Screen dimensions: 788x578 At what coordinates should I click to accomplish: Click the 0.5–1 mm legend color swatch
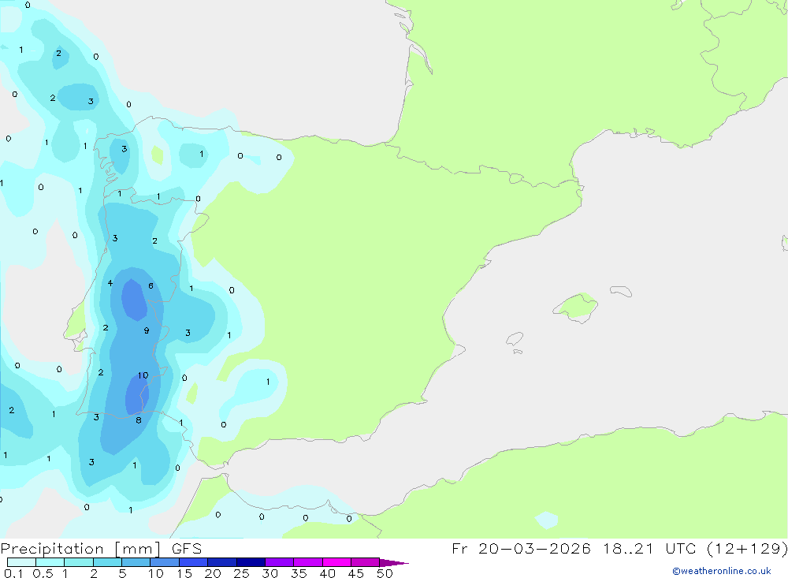click(x=50, y=562)
